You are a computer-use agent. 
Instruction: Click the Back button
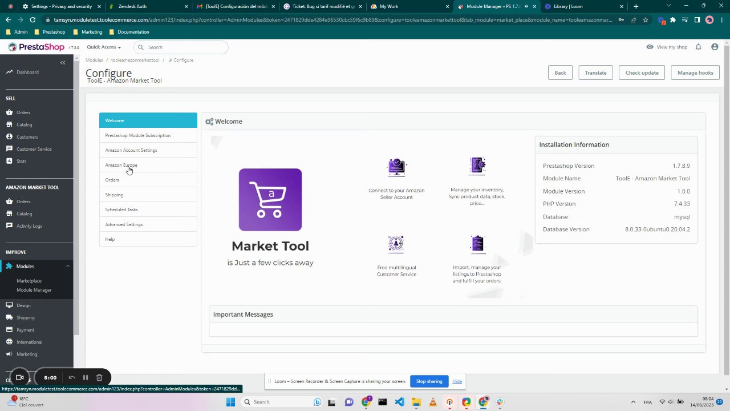[x=560, y=72]
